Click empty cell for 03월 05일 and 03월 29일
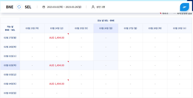 point(180,93)
